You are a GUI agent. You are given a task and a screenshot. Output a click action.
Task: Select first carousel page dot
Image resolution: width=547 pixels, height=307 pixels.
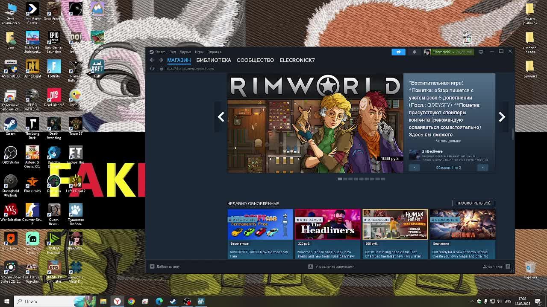[340, 179]
